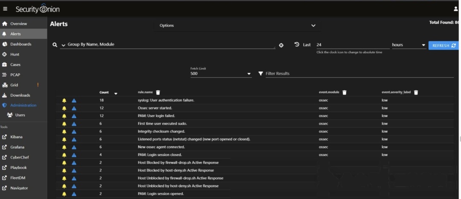Escalate Host Blocked by firewall-drop.sh alert
Screen dimensions: 461x199
pos(74,163)
